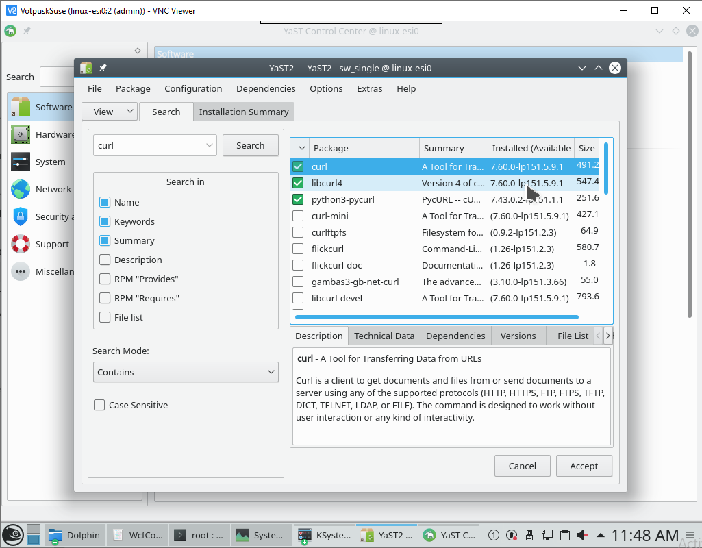The image size is (702, 548).
Task: Click the Cancel button
Action: pyautogui.click(x=522, y=466)
